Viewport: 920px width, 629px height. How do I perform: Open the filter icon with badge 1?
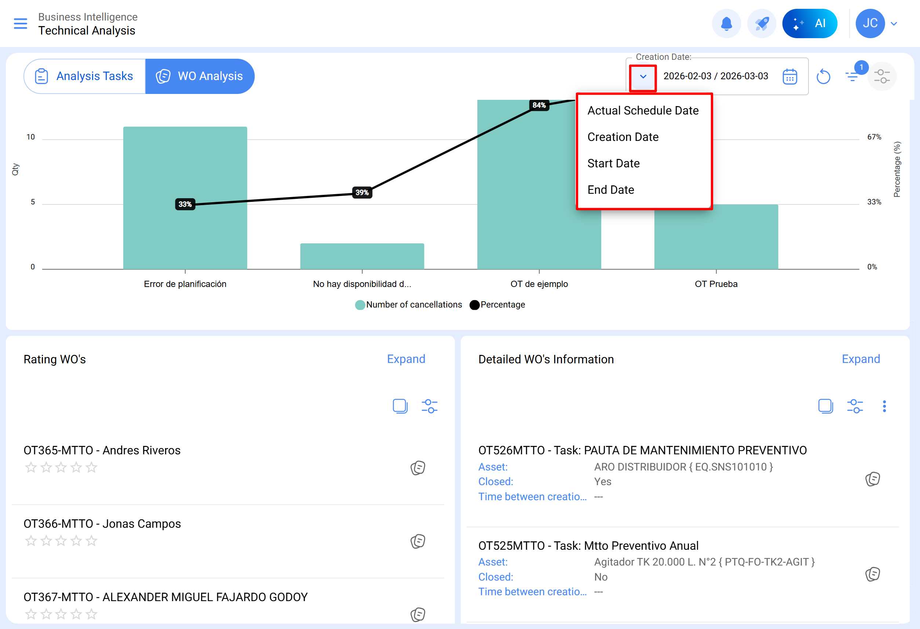852,76
